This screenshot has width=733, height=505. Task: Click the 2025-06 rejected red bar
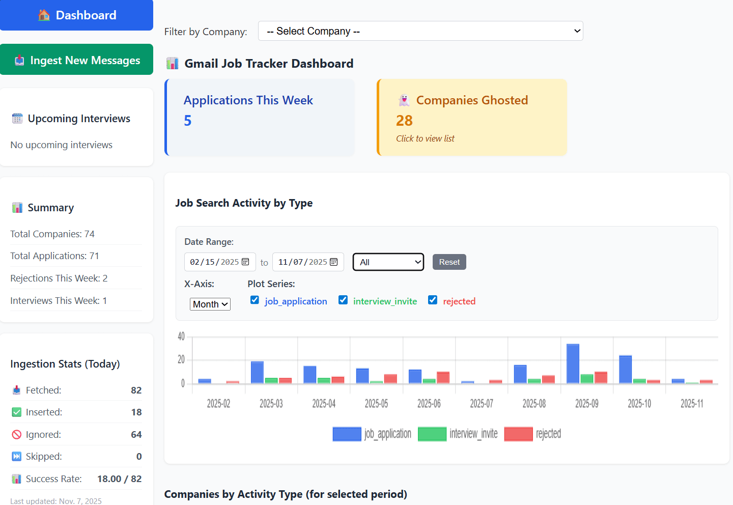443,377
